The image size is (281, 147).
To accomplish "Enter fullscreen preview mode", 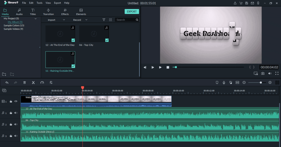I will click(x=277, y=73).
